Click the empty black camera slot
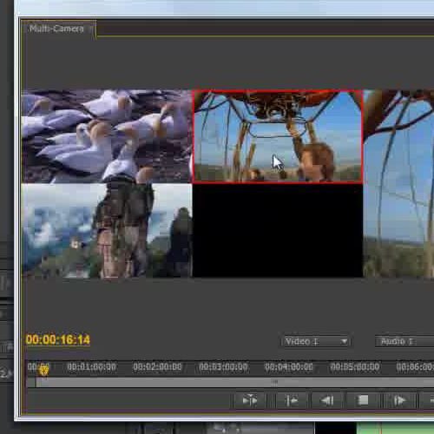 pos(278,231)
